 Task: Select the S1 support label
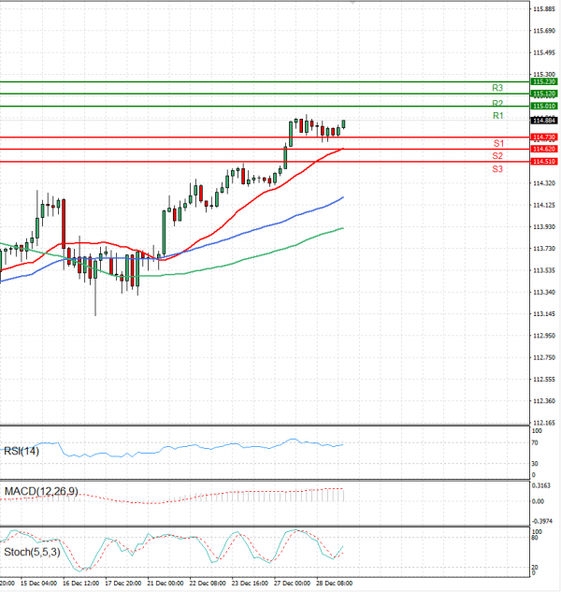click(498, 143)
